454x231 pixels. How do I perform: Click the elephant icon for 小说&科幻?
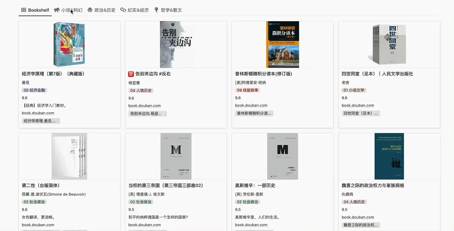tap(57, 10)
